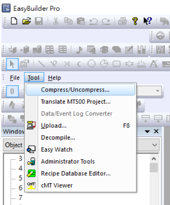Open the Windows panel options triangle
This screenshot has height=205, width=170.
[x=147, y=132]
